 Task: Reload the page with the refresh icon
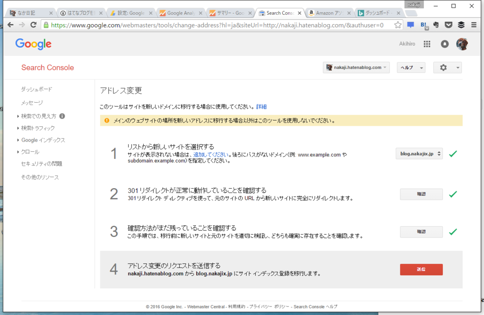pos(34,25)
